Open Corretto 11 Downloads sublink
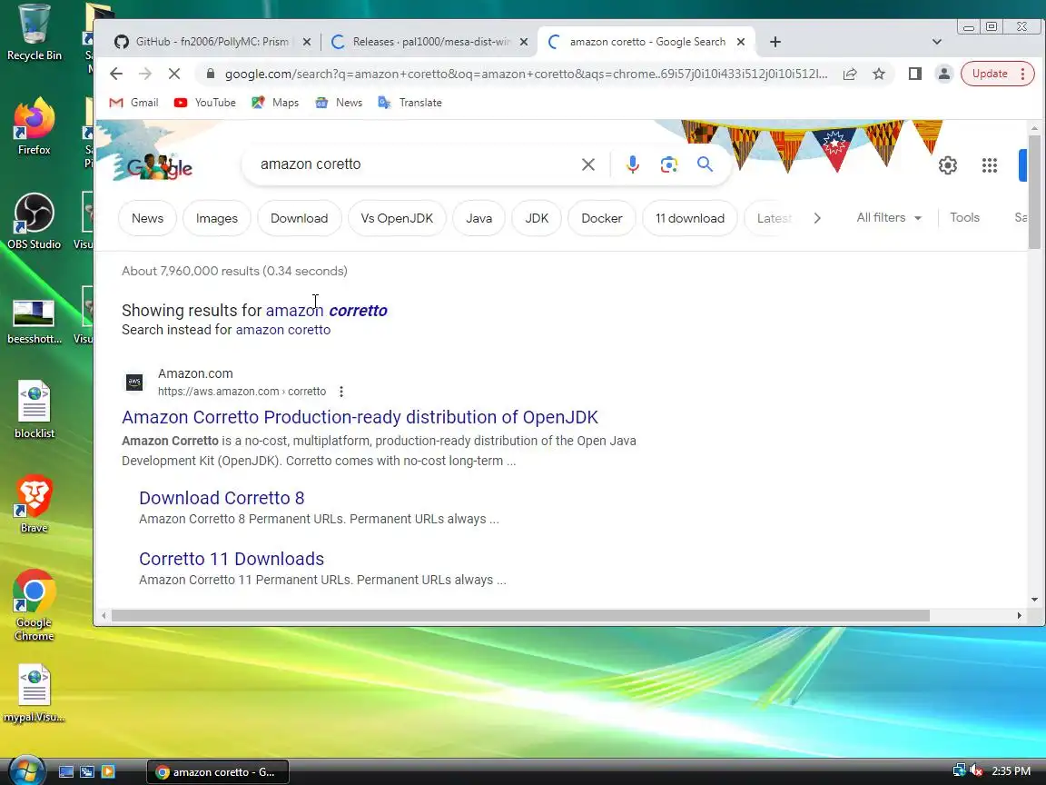This screenshot has height=785, width=1046. (x=232, y=559)
